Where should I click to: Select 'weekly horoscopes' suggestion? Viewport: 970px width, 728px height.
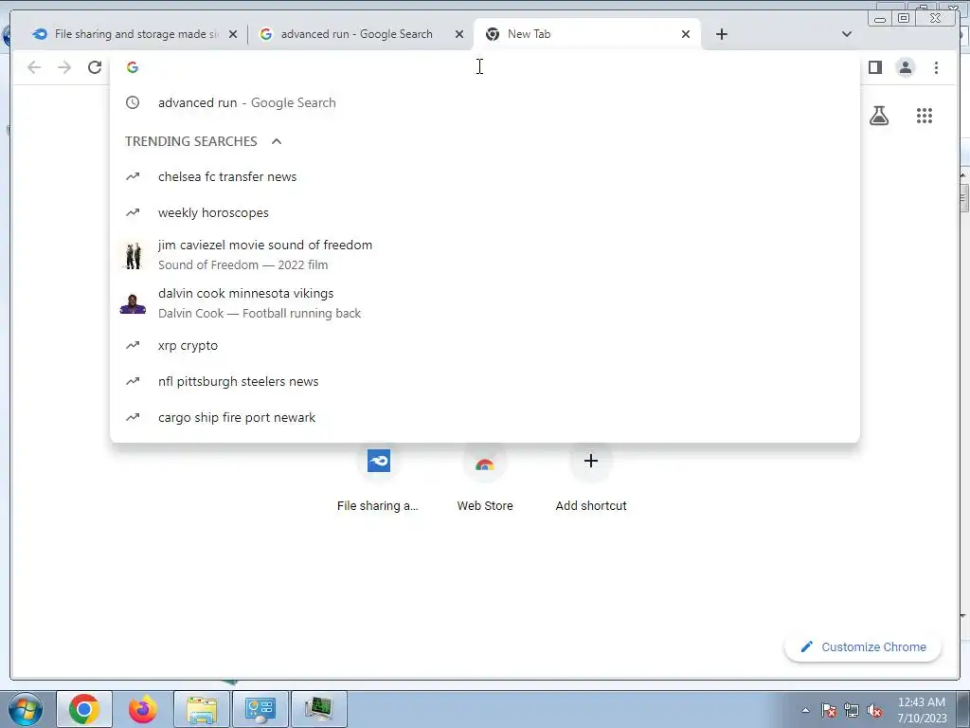(x=484, y=213)
